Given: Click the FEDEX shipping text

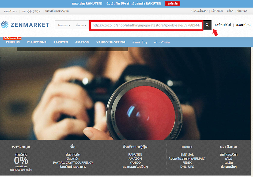Looking at the screenshot, I should click(187, 163).
